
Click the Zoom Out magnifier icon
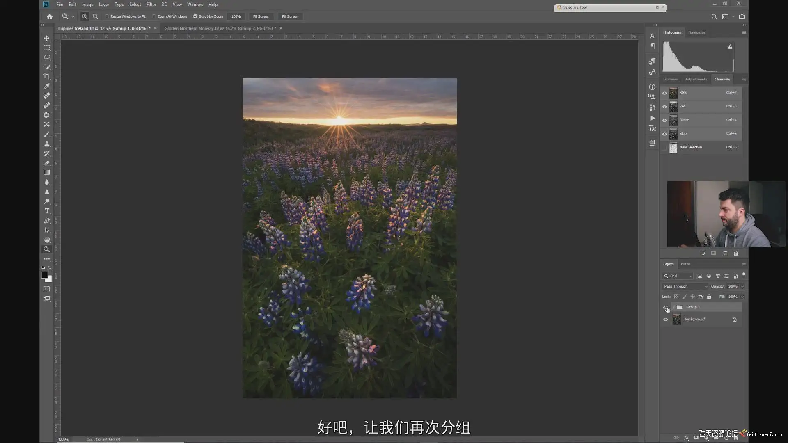click(95, 16)
